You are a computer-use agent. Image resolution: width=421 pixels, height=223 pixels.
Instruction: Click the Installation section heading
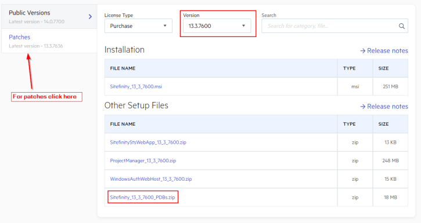coord(124,50)
